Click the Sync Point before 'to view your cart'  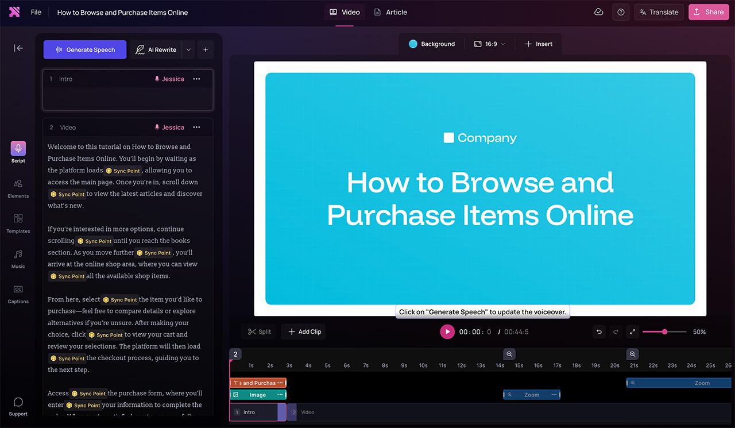coord(106,335)
